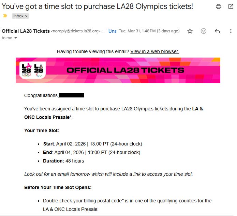
Task: Click the noreply@tickets.la28.org sender address
Action: [x=75, y=31]
